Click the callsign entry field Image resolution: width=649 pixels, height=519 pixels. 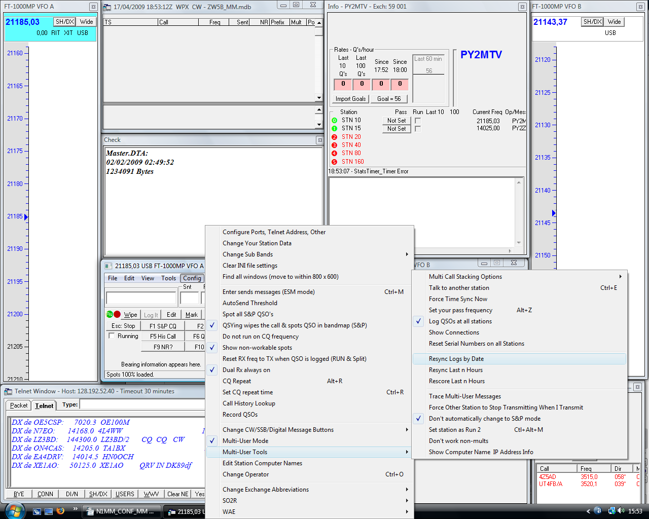[141, 298]
